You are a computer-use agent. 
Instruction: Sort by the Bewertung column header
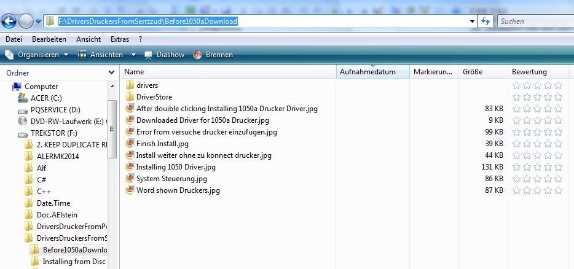tap(538, 72)
